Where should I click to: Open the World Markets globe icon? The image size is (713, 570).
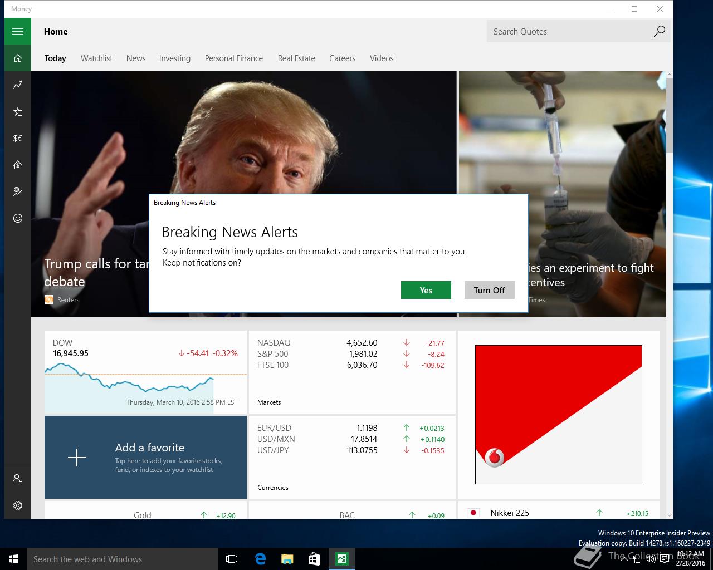point(18,191)
